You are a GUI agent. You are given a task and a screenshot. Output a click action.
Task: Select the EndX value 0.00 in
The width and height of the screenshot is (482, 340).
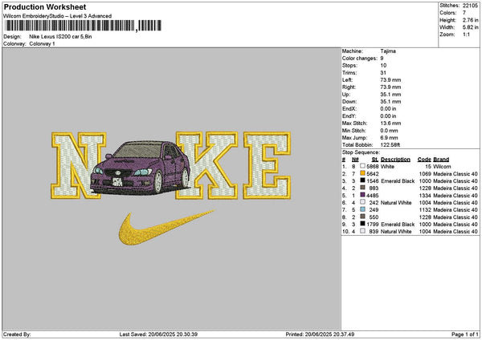(x=388, y=108)
